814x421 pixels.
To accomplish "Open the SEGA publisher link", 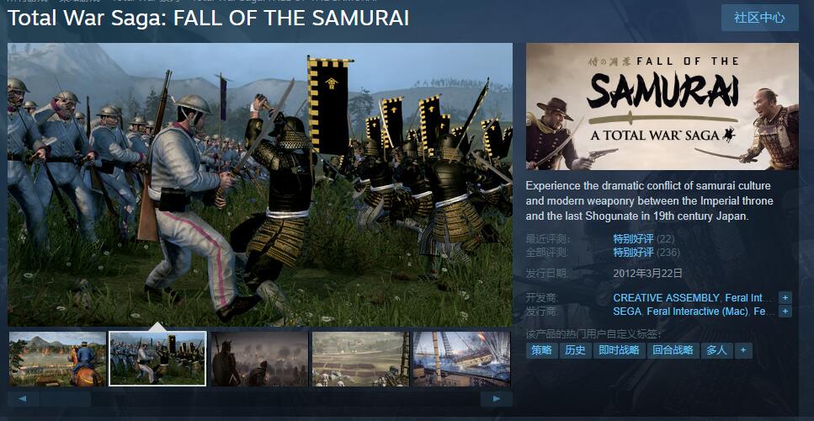I will [x=627, y=312].
